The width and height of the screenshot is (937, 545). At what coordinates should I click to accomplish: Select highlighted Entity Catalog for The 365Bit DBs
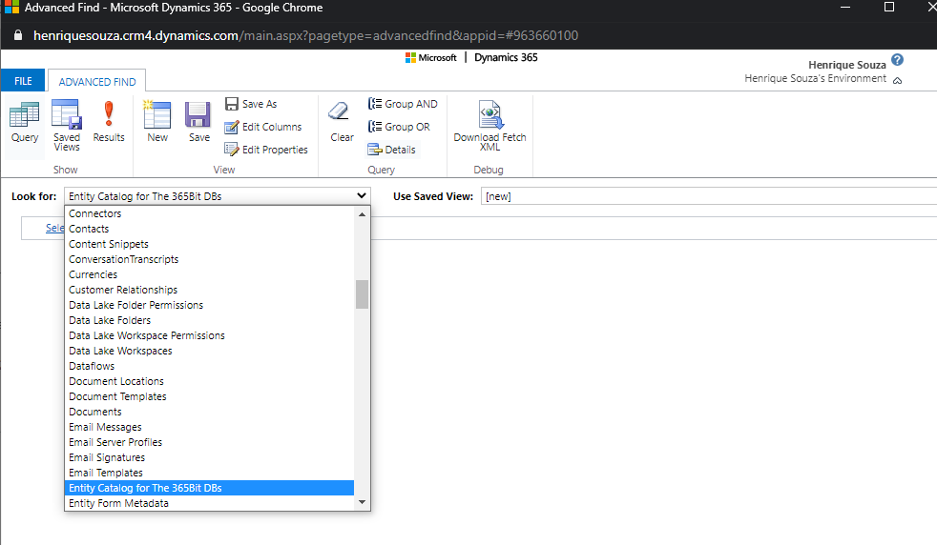(209, 488)
